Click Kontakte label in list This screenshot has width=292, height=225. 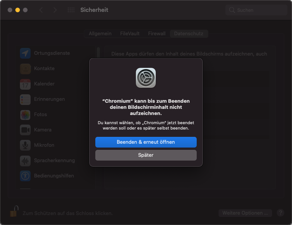[x=44, y=69]
